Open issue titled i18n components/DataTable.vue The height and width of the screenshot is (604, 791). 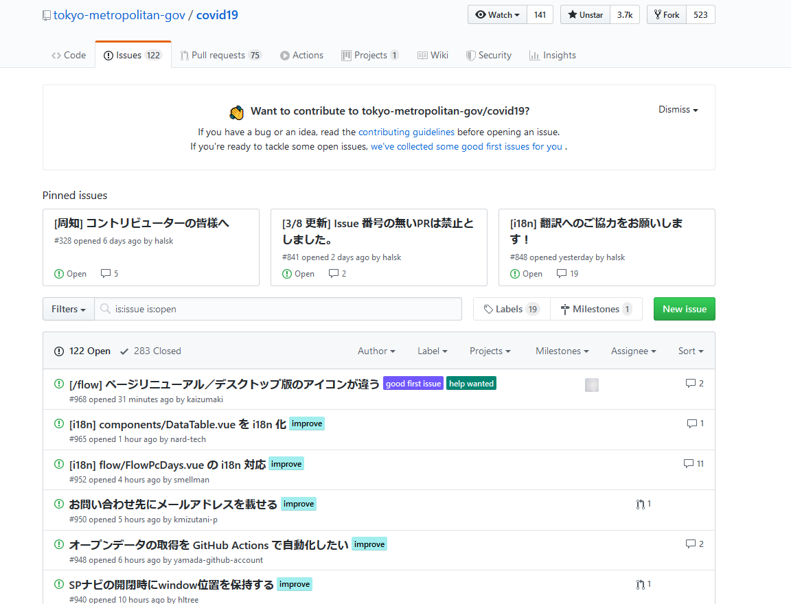pos(178,424)
